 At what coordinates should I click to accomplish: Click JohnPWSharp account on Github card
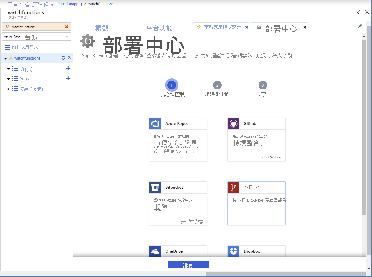(272, 157)
